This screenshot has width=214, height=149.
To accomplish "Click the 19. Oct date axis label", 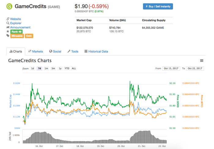I will tap(101, 146).
